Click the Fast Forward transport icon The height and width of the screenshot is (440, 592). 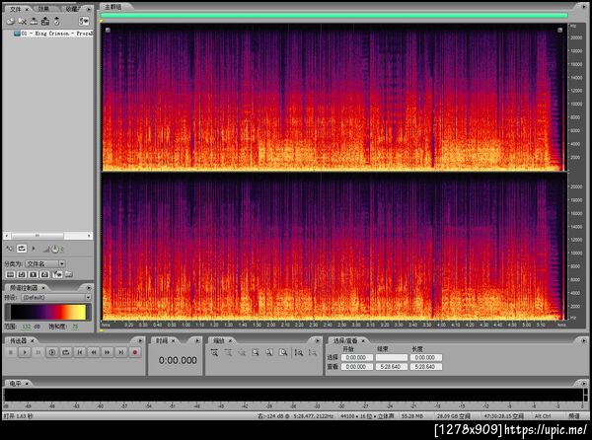108,351
